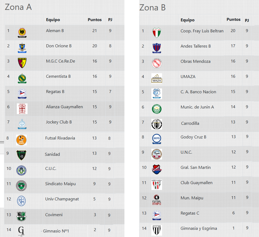Click the Puntos header in Zona A
Screen dimensions: 259x237
pos(95,20)
